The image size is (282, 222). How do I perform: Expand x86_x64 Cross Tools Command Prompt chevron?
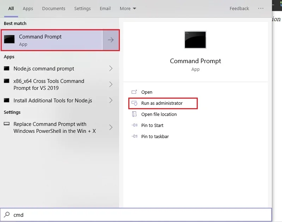point(111,84)
